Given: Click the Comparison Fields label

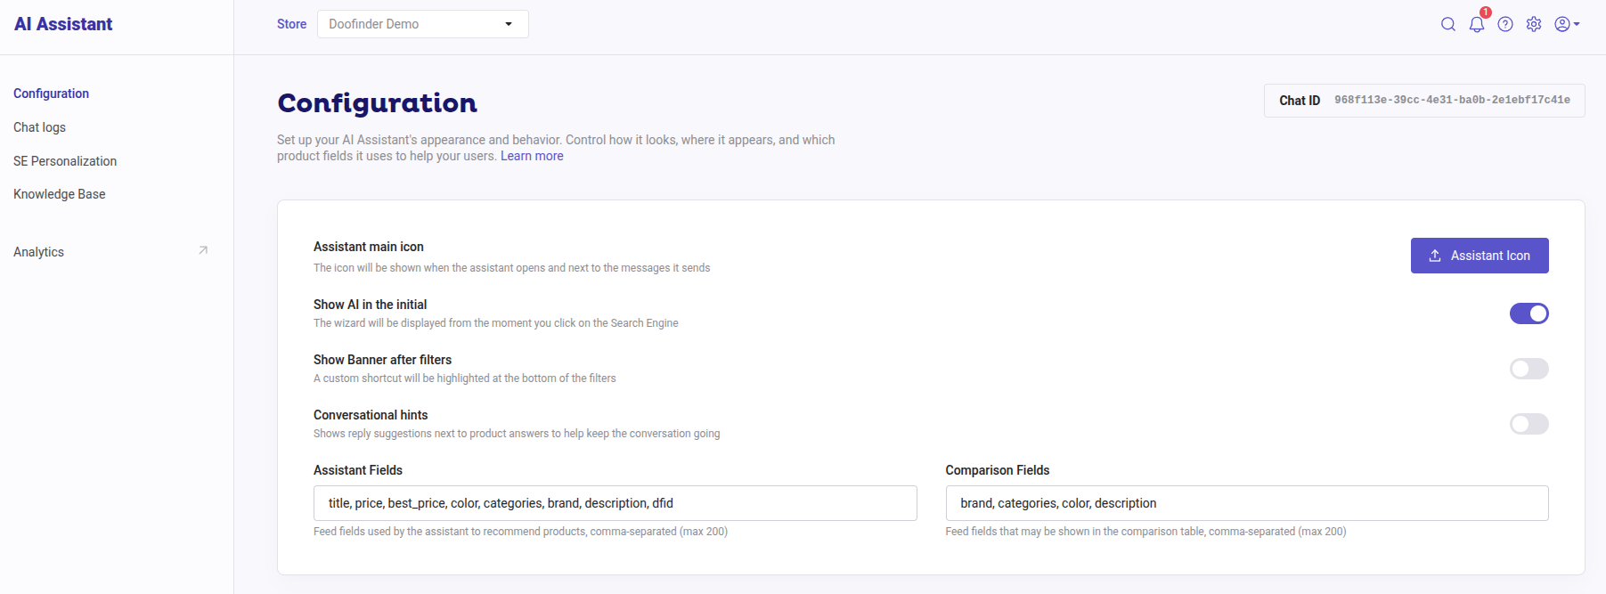Looking at the screenshot, I should tap(998, 470).
